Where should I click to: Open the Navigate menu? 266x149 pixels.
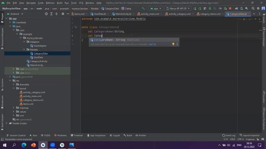31,3
